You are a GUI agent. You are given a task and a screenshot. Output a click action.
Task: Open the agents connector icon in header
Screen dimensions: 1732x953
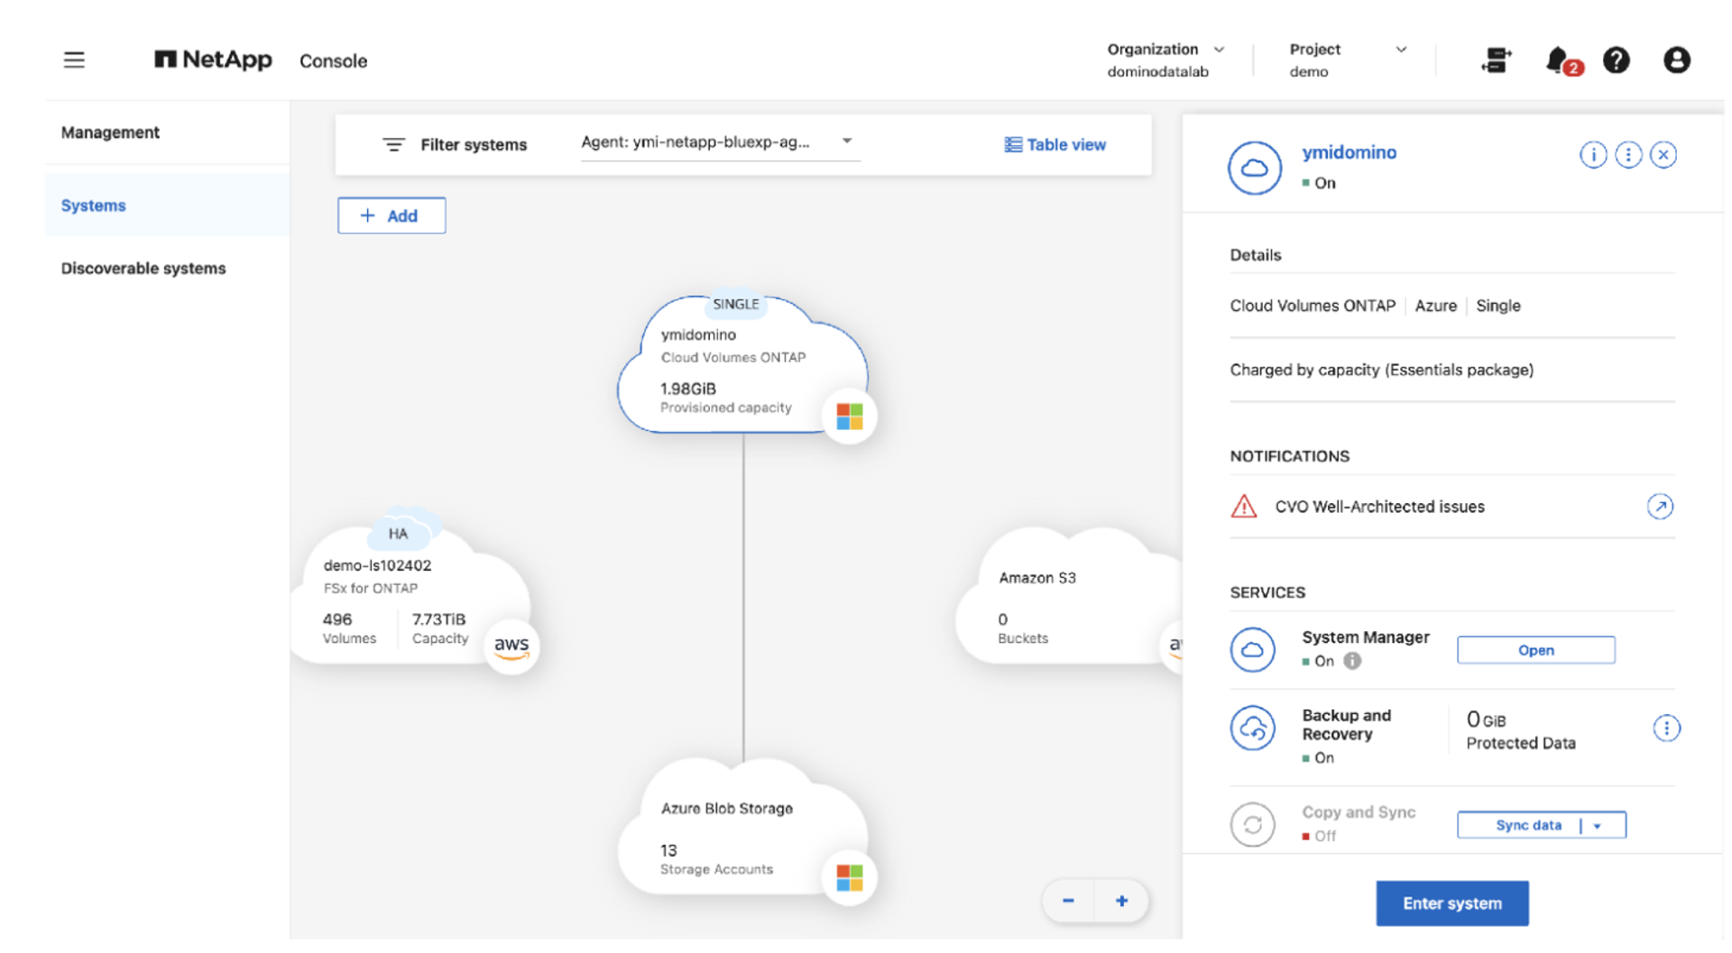coord(1496,60)
